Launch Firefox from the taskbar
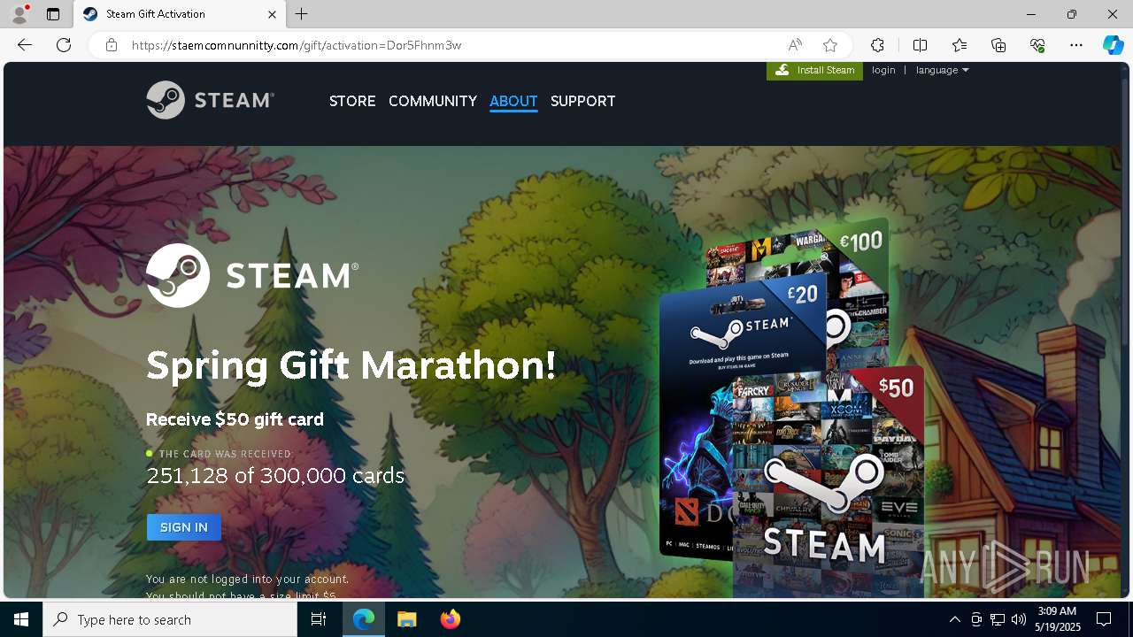 [451, 619]
